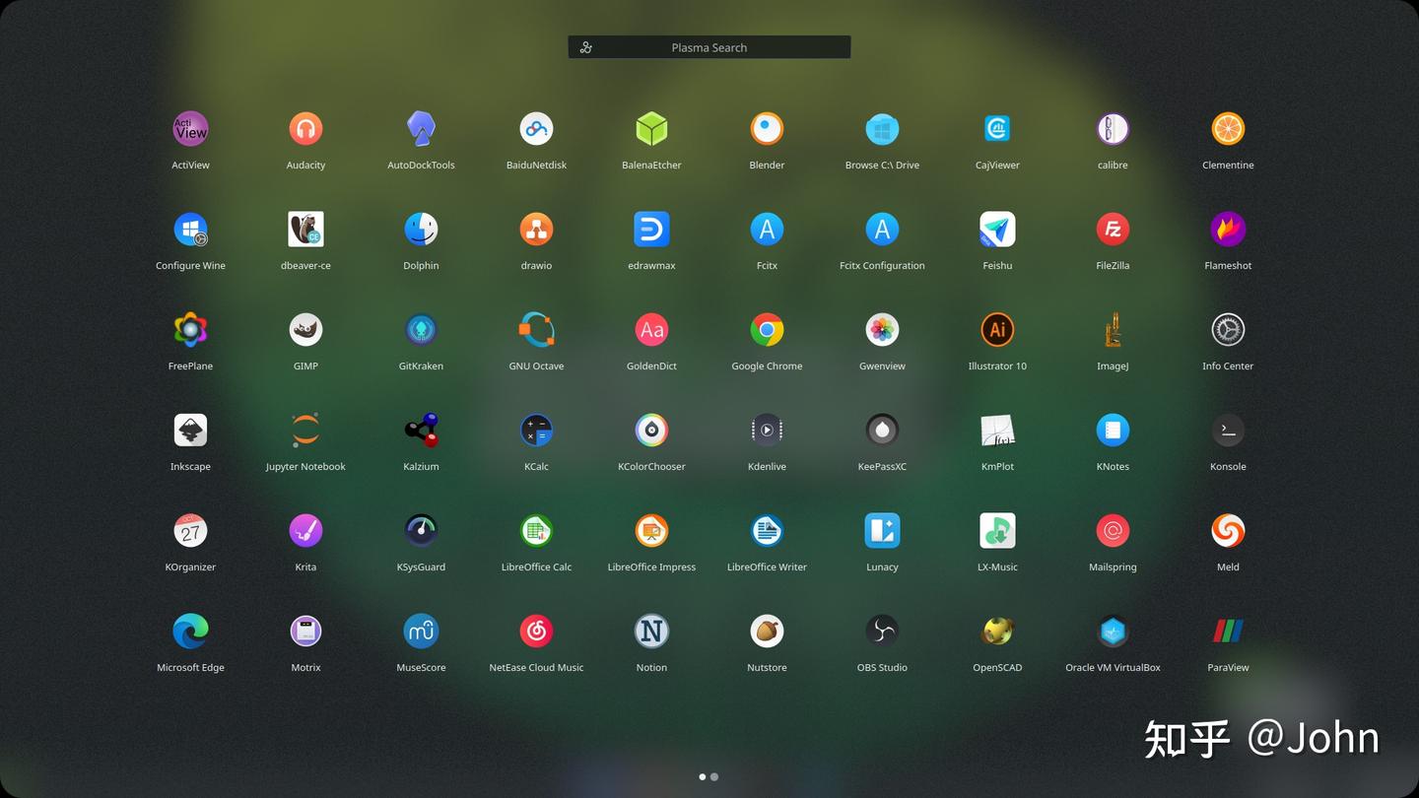Viewport: 1419px width, 798px height.
Task: Open LibreOffice Impress
Action: click(x=651, y=531)
